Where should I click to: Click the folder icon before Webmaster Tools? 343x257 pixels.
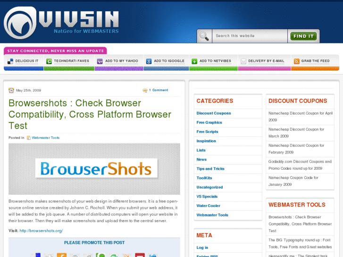point(28,138)
